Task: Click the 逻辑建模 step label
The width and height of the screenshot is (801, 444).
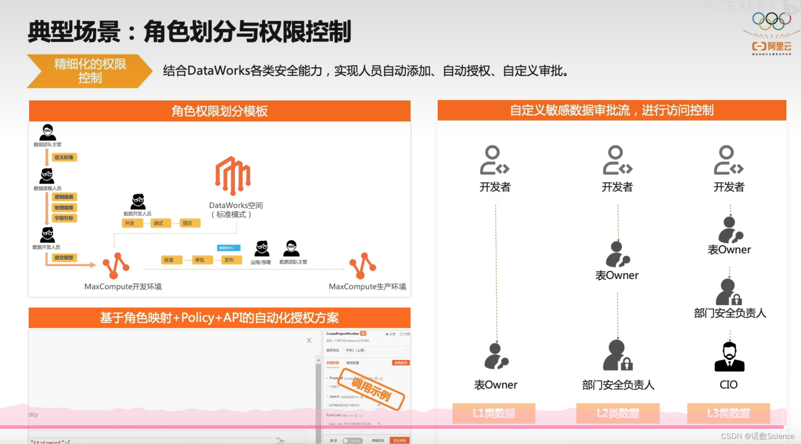Action: [64, 197]
